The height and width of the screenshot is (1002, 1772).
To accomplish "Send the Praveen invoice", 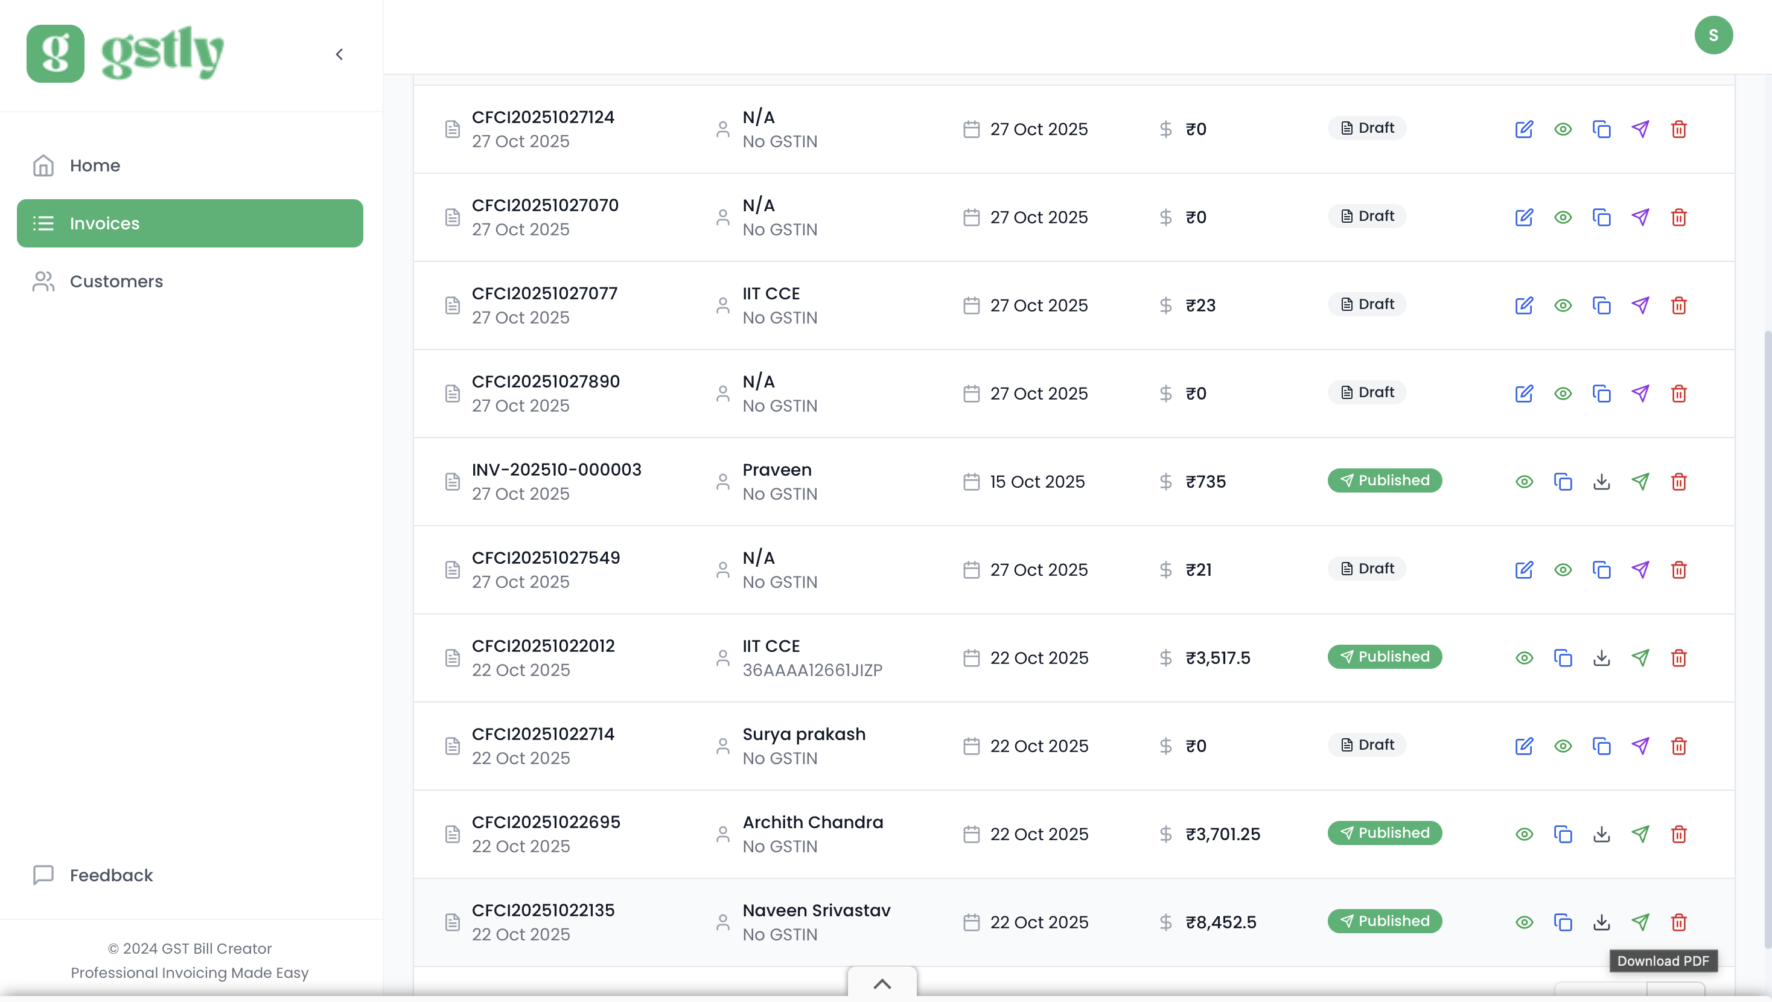I will click(1640, 482).
